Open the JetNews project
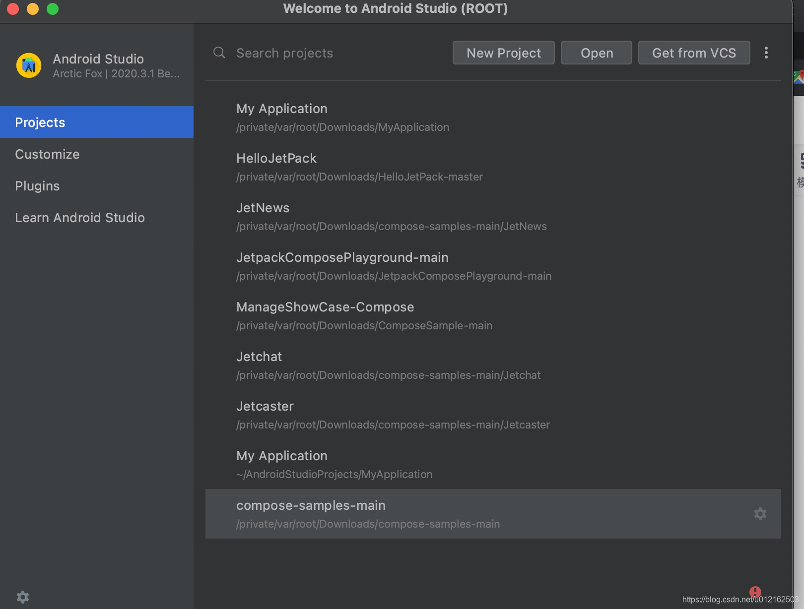 493,216
